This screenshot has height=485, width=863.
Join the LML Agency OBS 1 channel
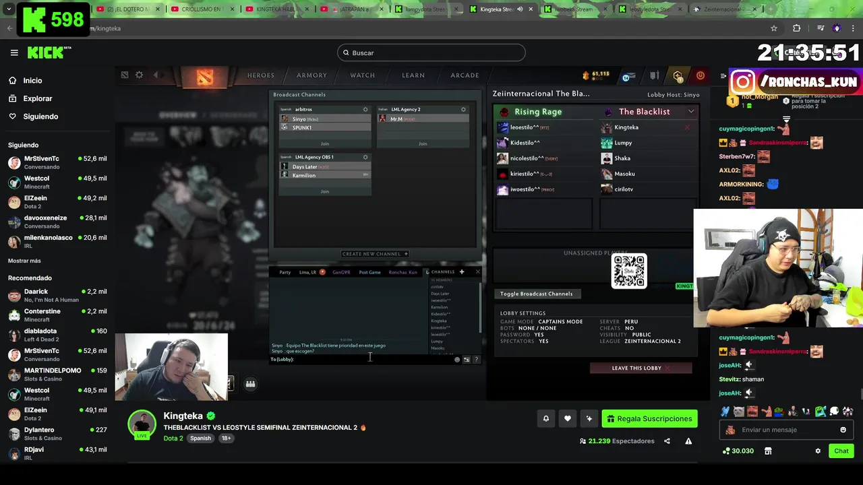[x=325, y=191]
